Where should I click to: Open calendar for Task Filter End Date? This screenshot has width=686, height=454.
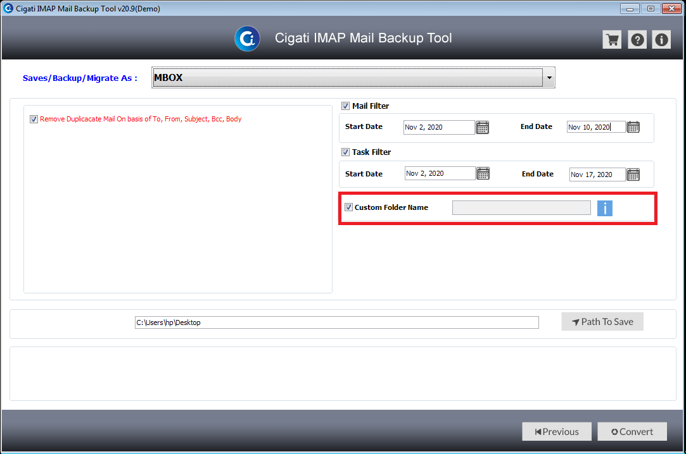click(633, 175)
